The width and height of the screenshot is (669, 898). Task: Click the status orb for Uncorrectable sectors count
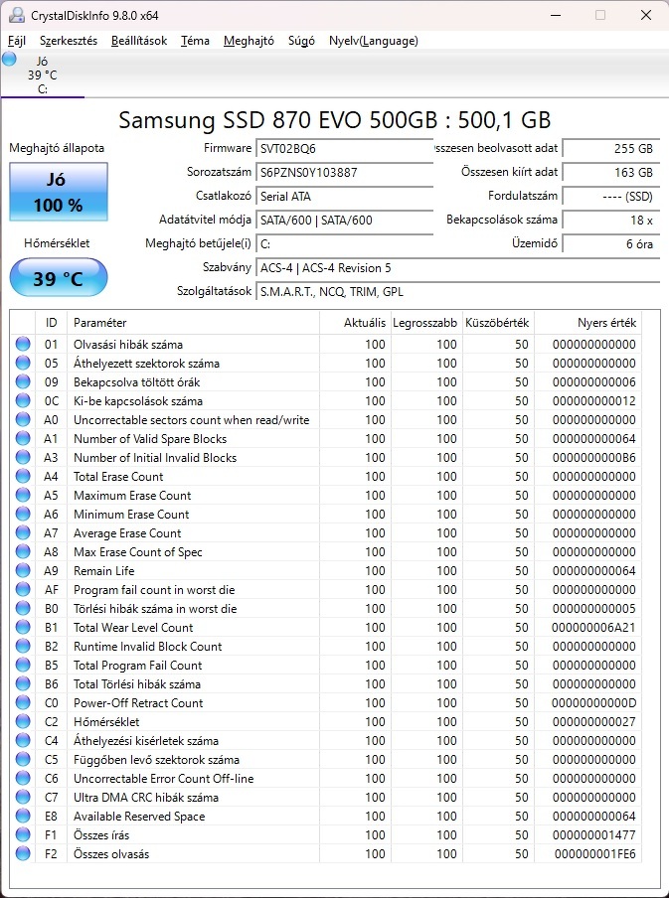click(23, 420)
